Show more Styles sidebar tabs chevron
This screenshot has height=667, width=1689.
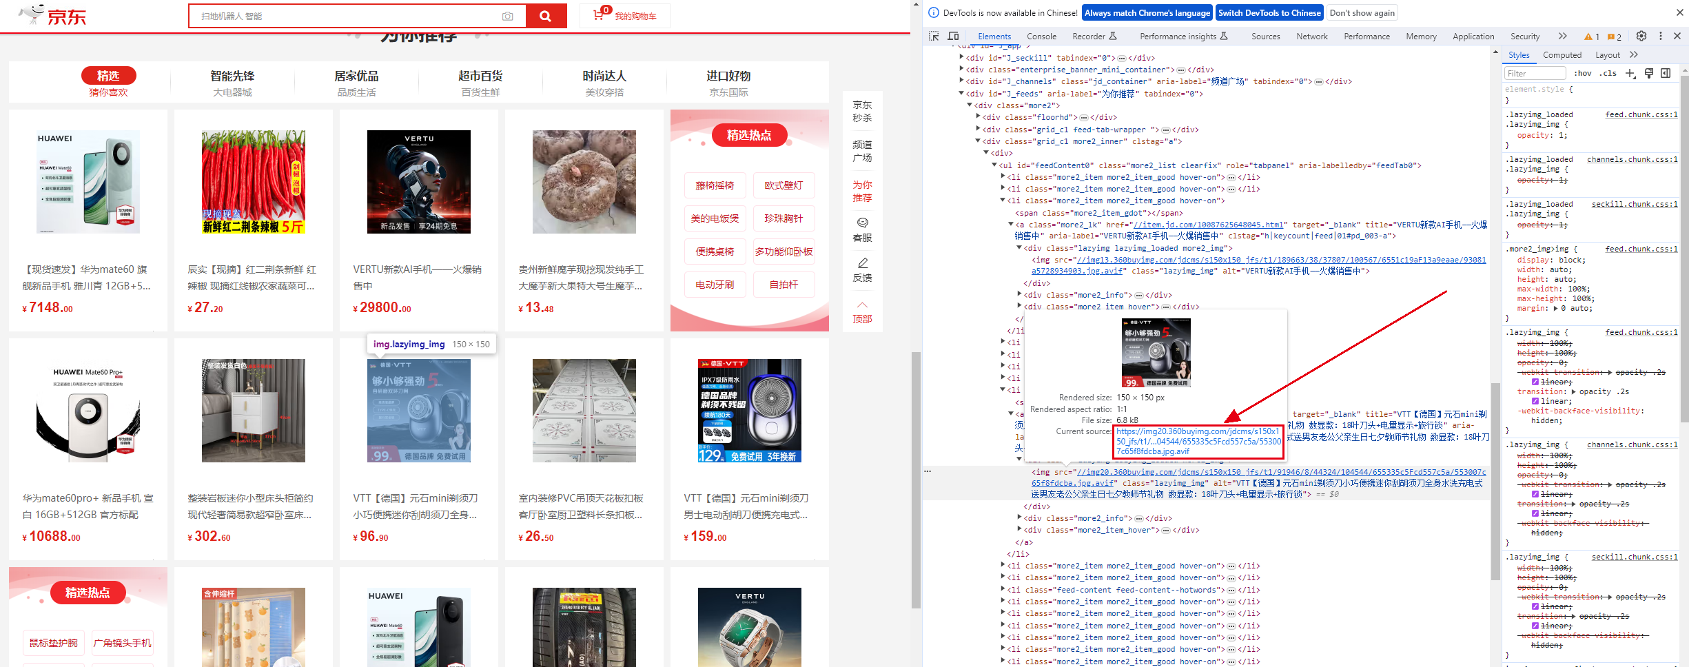tap(1633, 54)
